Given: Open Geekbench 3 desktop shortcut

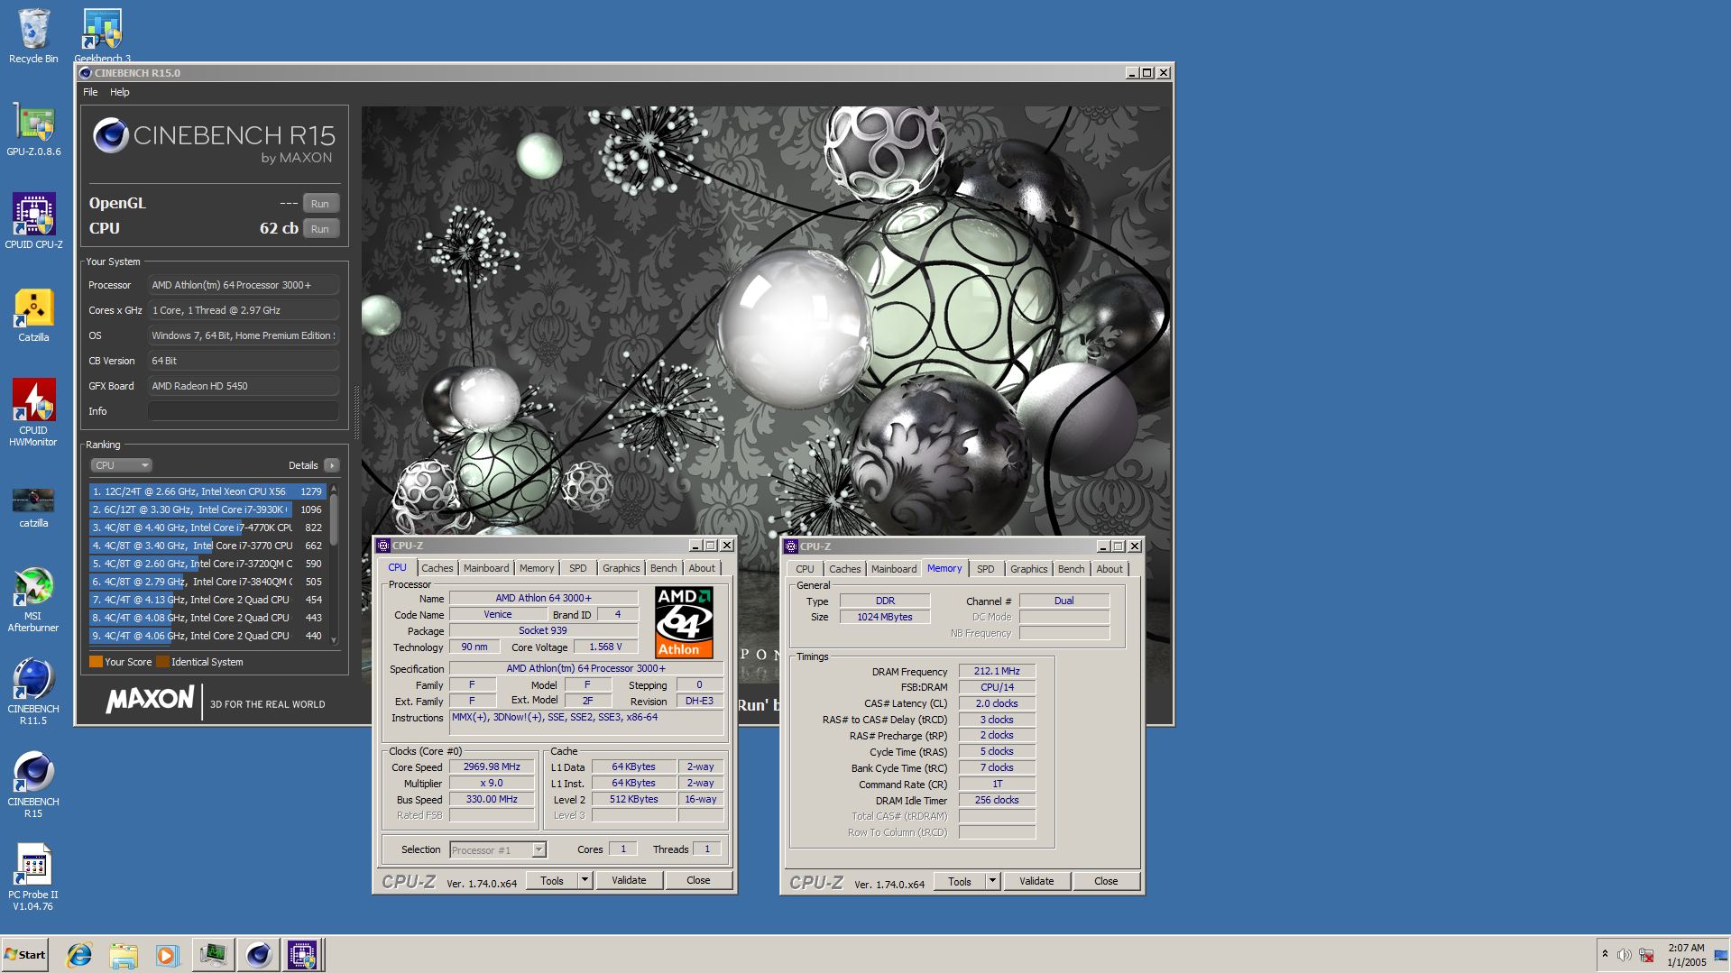Looking at the screenshot, I should click(x=102, y=36).
